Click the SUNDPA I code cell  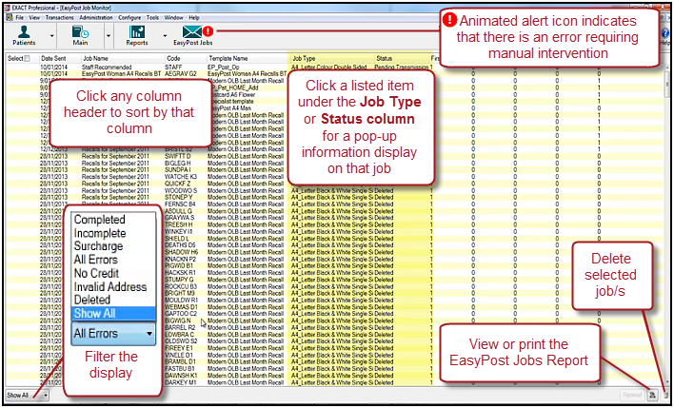177,170
